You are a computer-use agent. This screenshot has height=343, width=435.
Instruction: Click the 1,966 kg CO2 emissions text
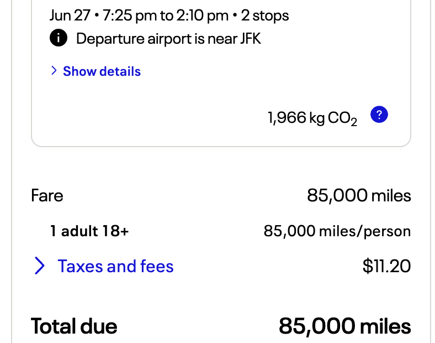pos(312,118)
